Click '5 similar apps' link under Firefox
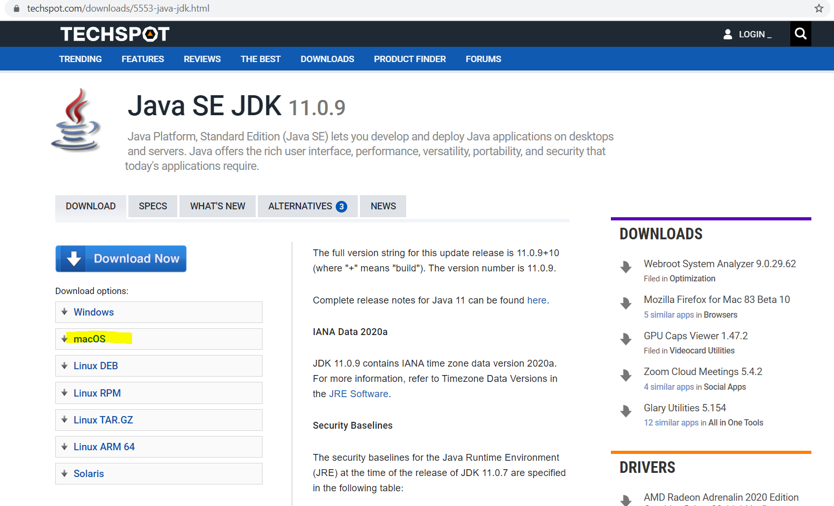Viewport: 834px width, 506px height. (669, 315)
